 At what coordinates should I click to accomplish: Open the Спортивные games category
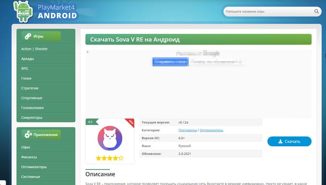tap(46, 98)
